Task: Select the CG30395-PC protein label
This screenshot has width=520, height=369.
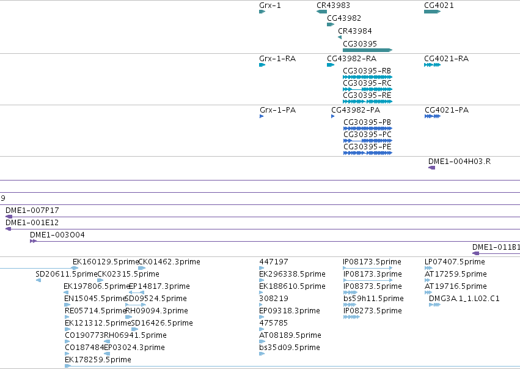Action: click(x=367, y=135)
